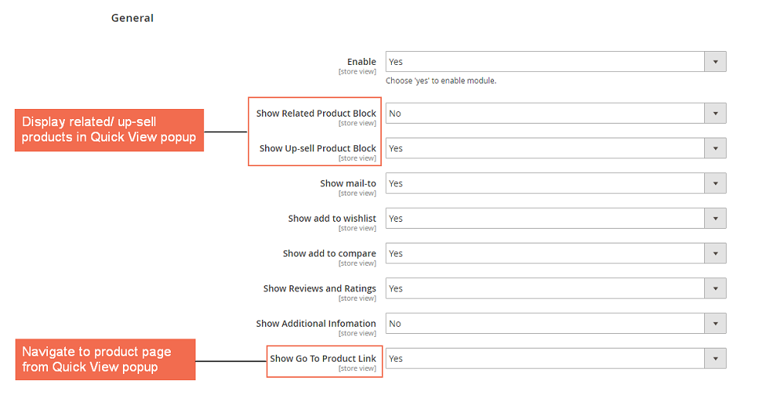Click the Show Go To Product Link label
Viewport: 773px width, 398px height.
click(x=323, y=359)
